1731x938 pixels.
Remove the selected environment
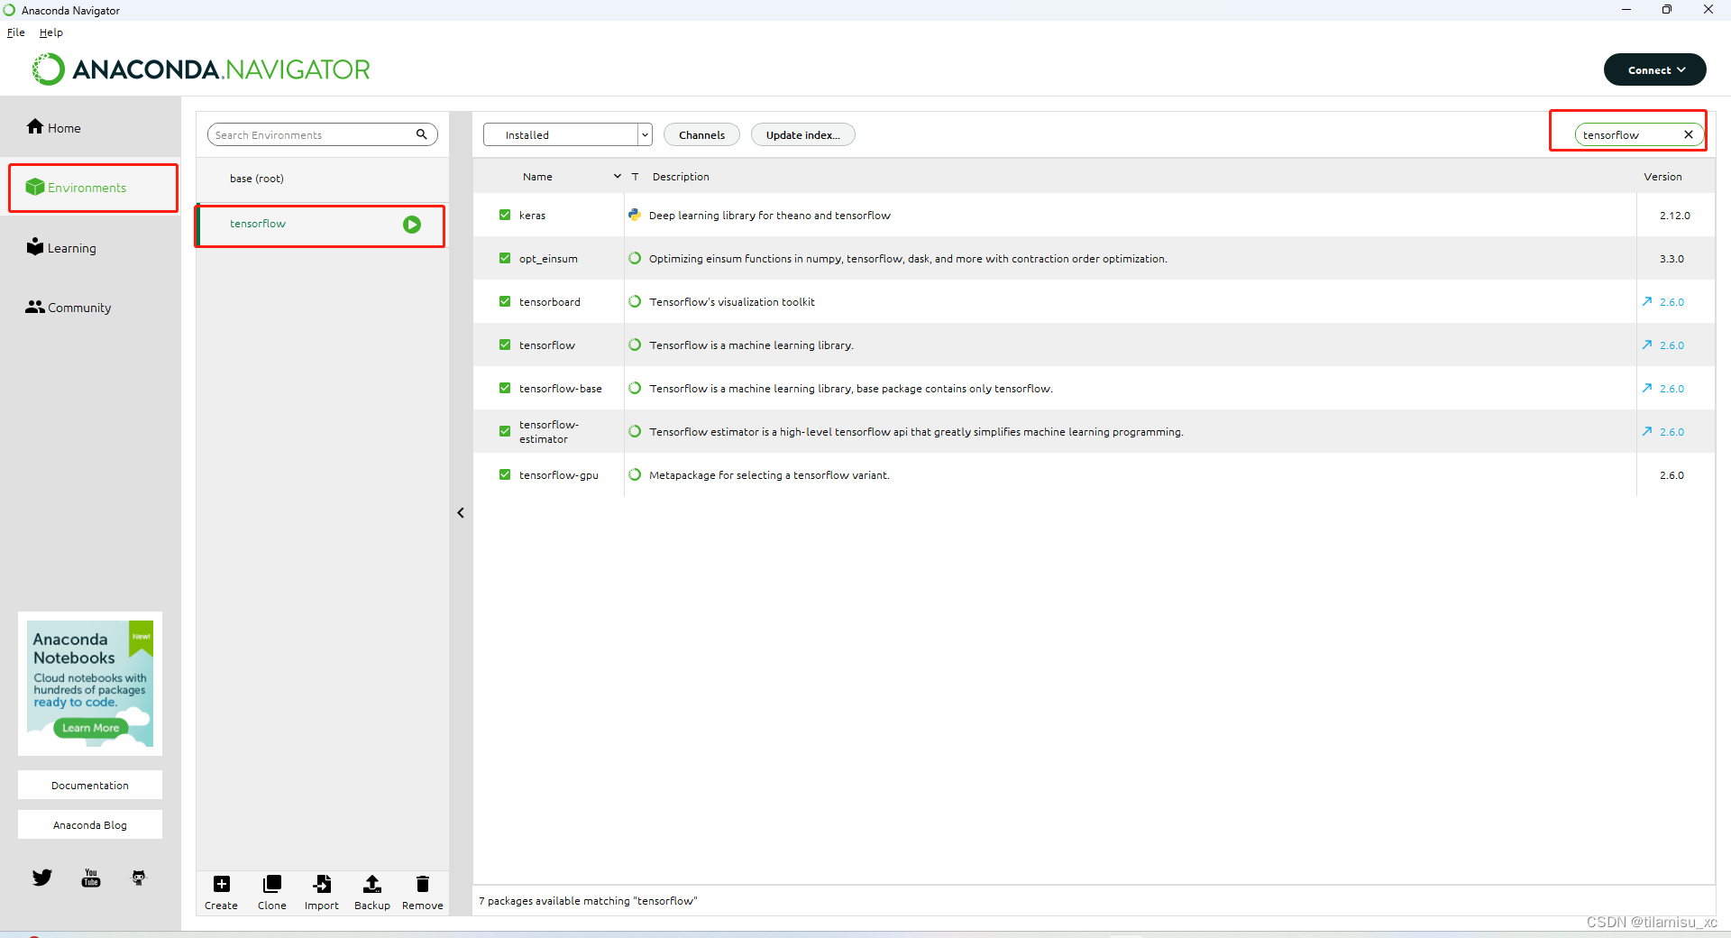423,892
